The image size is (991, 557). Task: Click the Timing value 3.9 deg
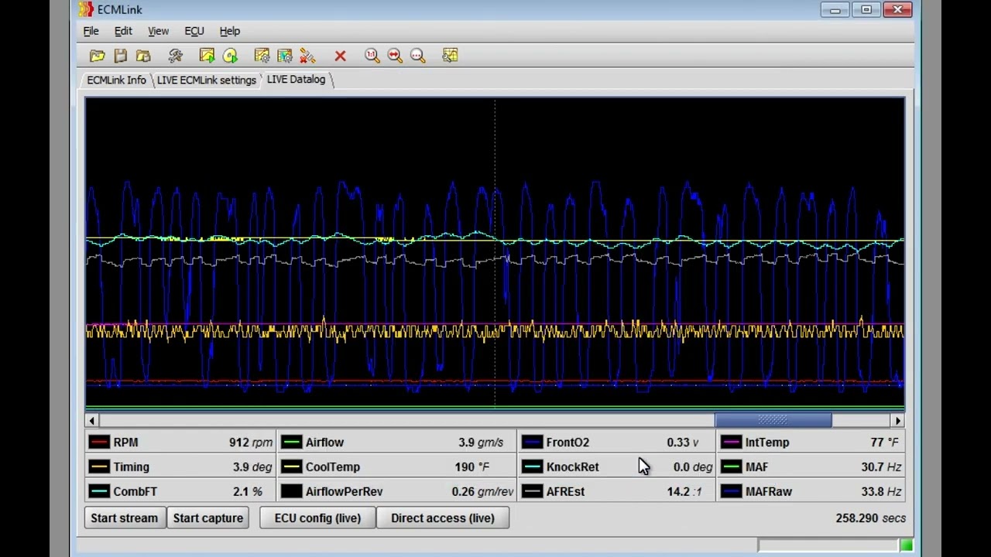252,467
